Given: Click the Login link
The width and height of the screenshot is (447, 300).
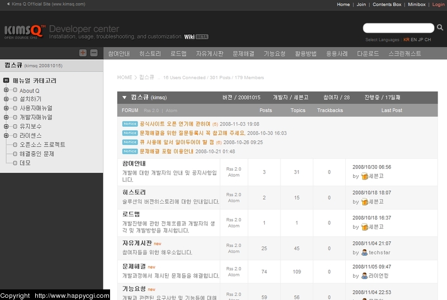Looking at the screenshot, I should click(438, 4).
